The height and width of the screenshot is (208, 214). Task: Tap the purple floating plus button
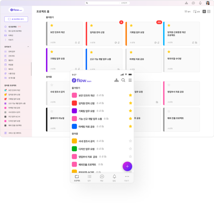pos(127,166)
